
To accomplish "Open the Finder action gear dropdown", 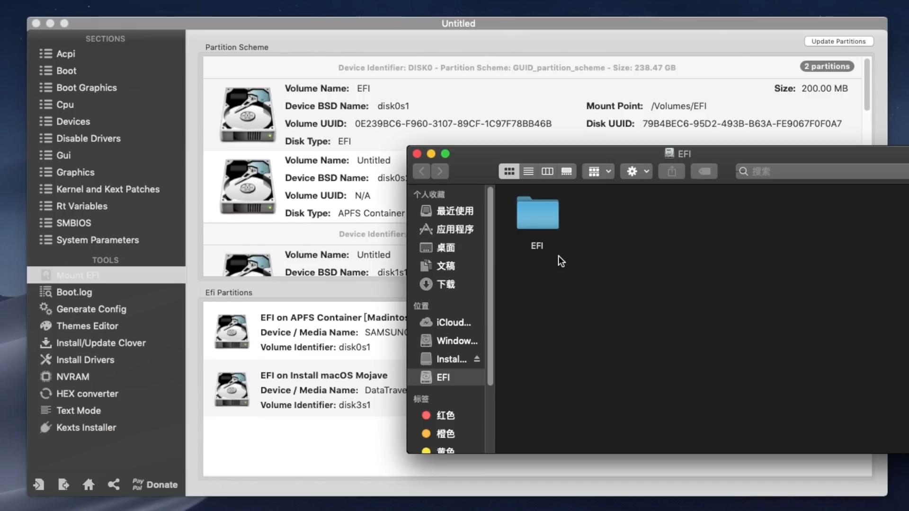I will 637,171.
